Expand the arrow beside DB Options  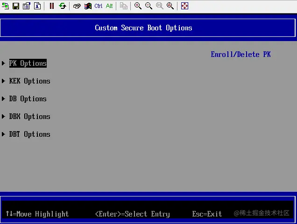(3, 98)
